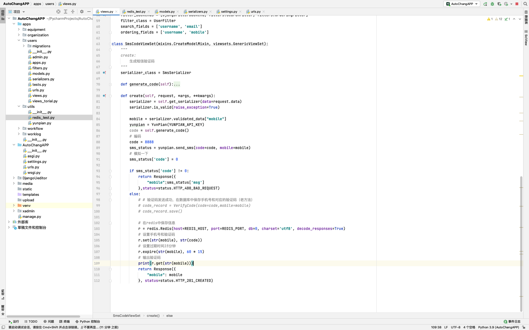
Task: Open the Problems tool window
Action: (49, 321)
